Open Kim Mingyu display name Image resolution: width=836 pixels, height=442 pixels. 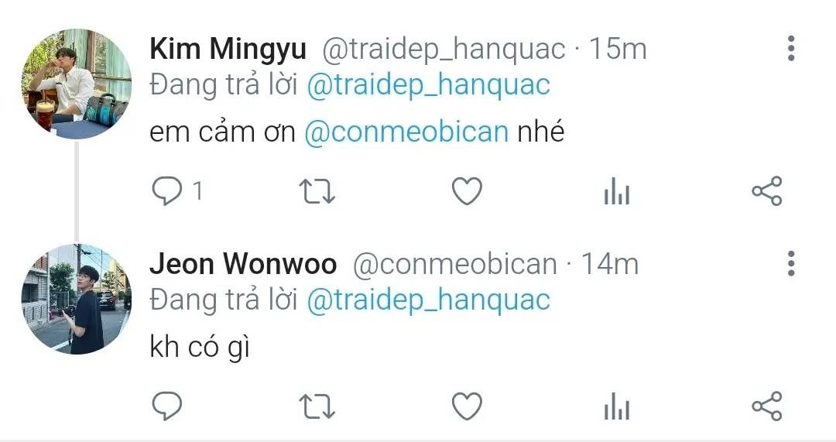click(x=228, y=49)
